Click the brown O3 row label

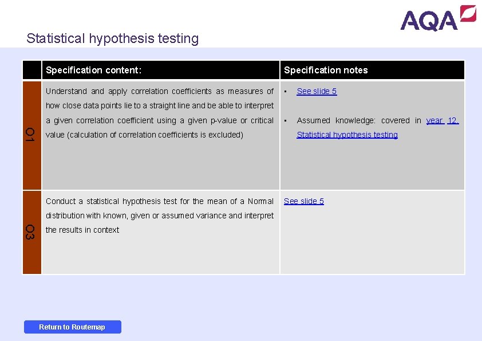pyautogui.click(x=32, y=232)
